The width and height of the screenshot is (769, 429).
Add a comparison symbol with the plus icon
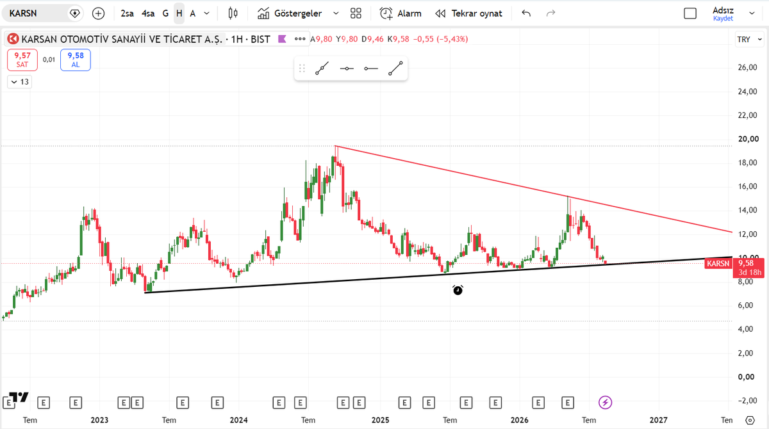click(98, 13)
